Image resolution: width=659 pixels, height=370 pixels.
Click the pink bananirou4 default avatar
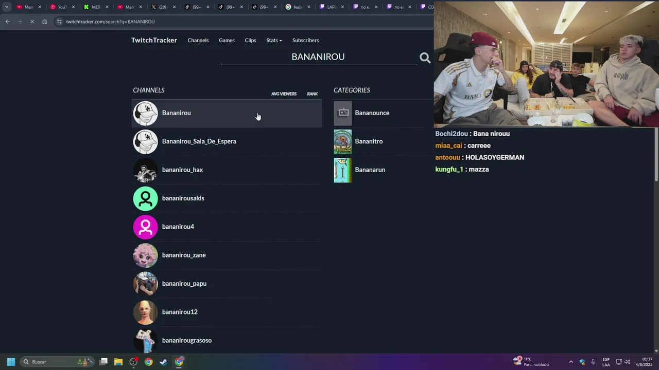(x=146, y=227)
